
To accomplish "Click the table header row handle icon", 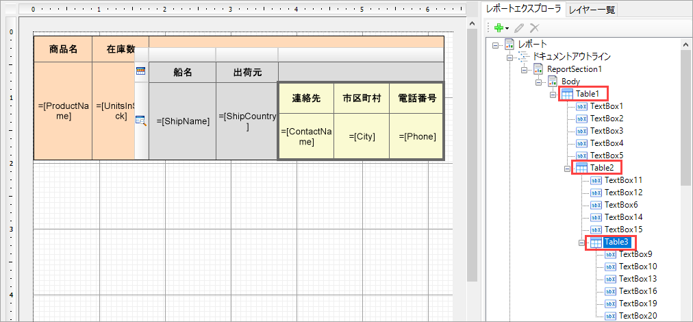I will [x=140, y=71].
